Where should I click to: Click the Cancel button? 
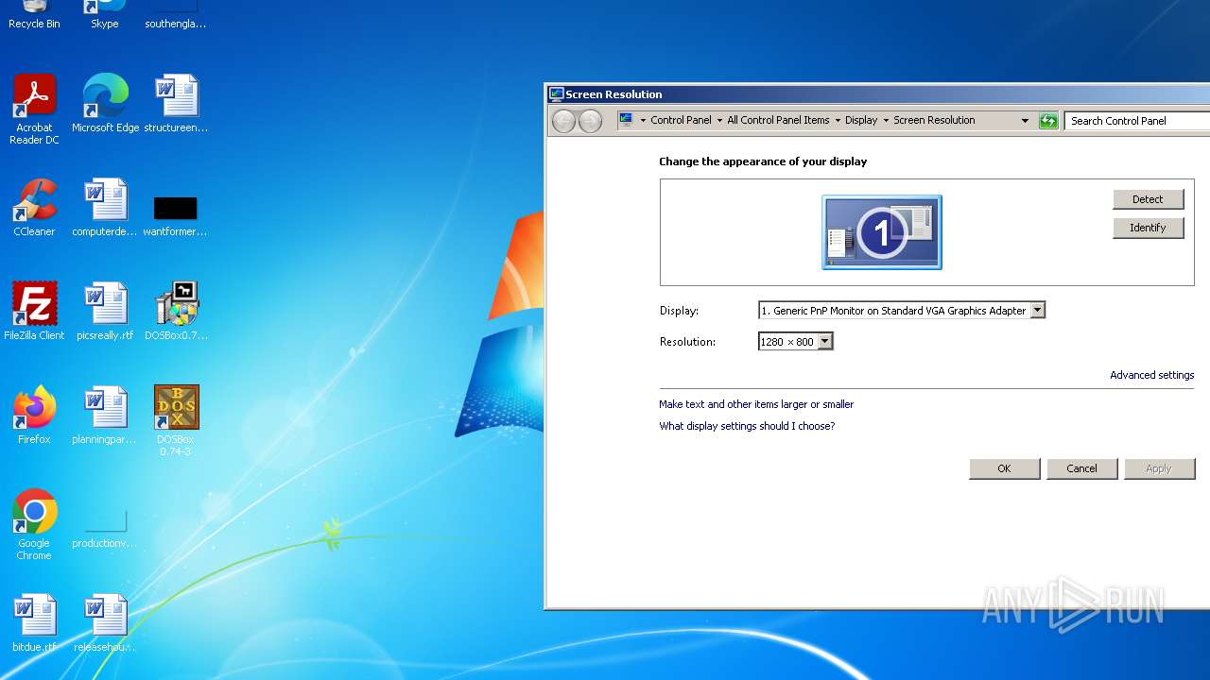click(x=1081, y=468)
